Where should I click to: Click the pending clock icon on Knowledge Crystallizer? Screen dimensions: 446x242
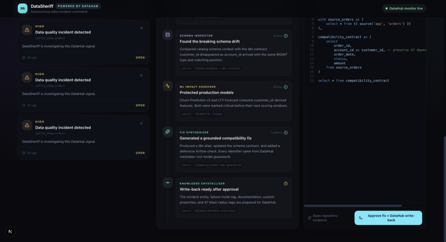(x=286, y=183)
